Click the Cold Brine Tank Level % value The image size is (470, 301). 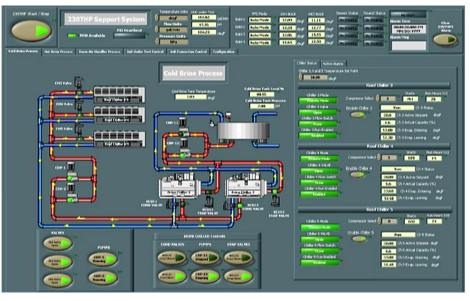(261, 94)
